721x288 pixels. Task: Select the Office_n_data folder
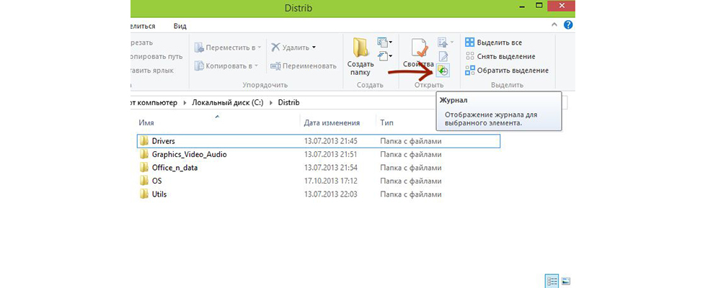[174, 168]
